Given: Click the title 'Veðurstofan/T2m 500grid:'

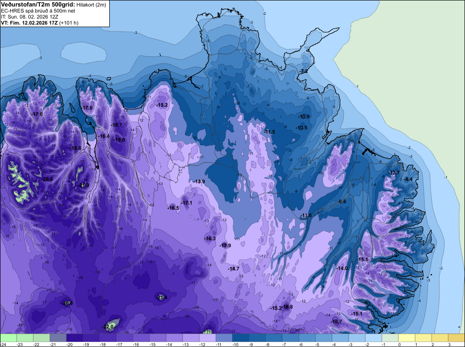Looking at the screenshot, I should (38, 4).
